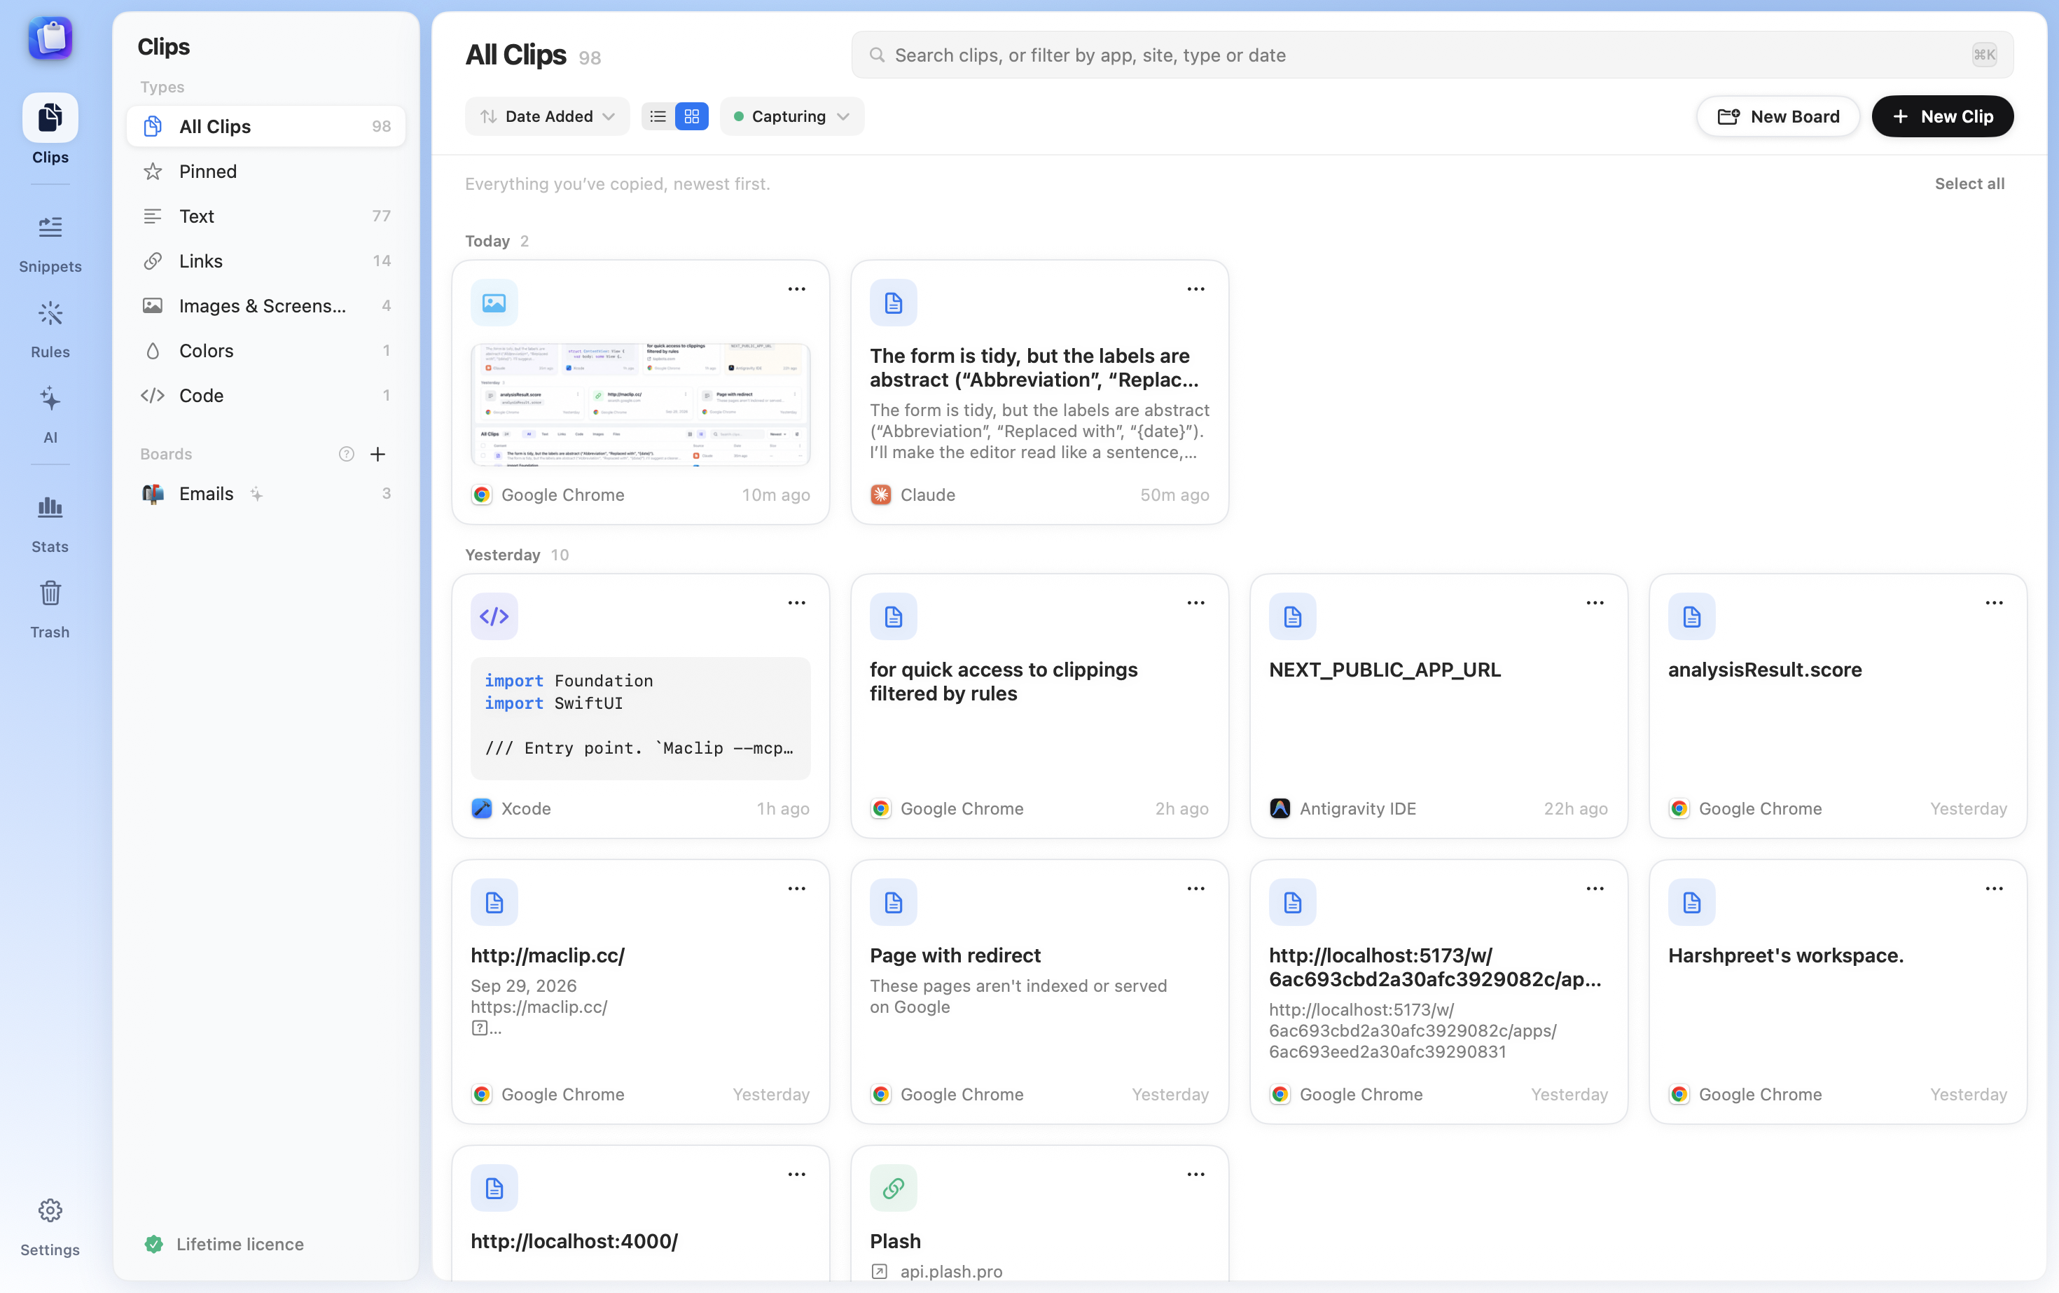The image size is (2059, 1293).
Task: Switch to list view
Action: [x=658, y=116]
